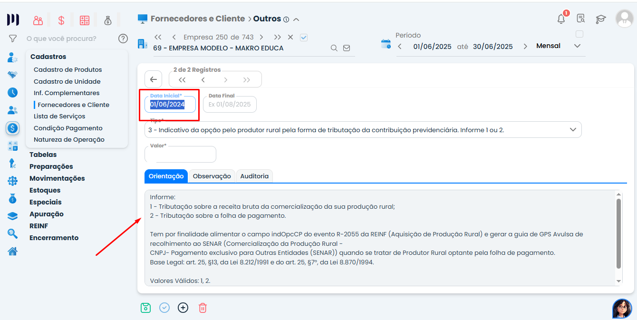Screen dimensions: 637x320
Task: Click the plus icon to add a record
Action: (183, 308)
